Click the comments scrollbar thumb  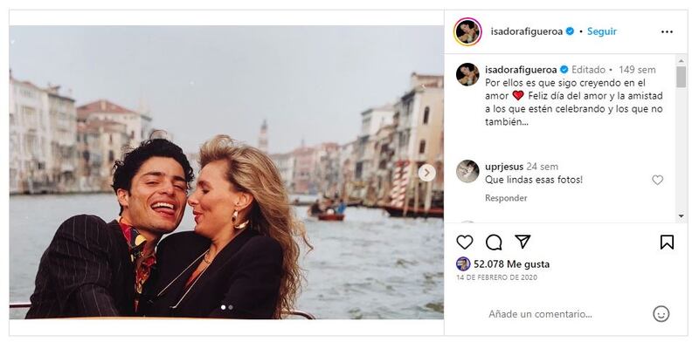click(681, 77)
